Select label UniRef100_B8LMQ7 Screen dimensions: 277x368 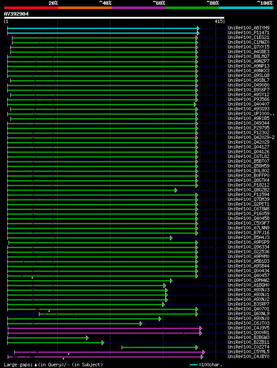[x=248, y=56]
